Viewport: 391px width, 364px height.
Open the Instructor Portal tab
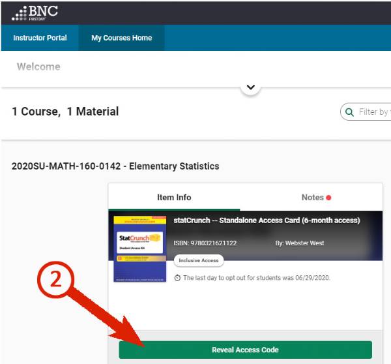(40, 38)
